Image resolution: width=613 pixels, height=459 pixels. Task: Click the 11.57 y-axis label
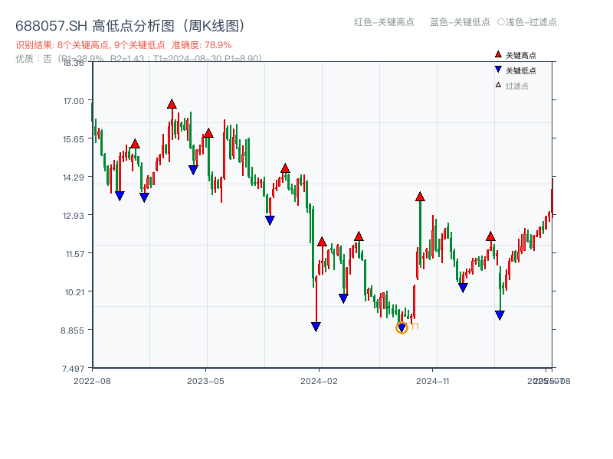tap(75, 254)
